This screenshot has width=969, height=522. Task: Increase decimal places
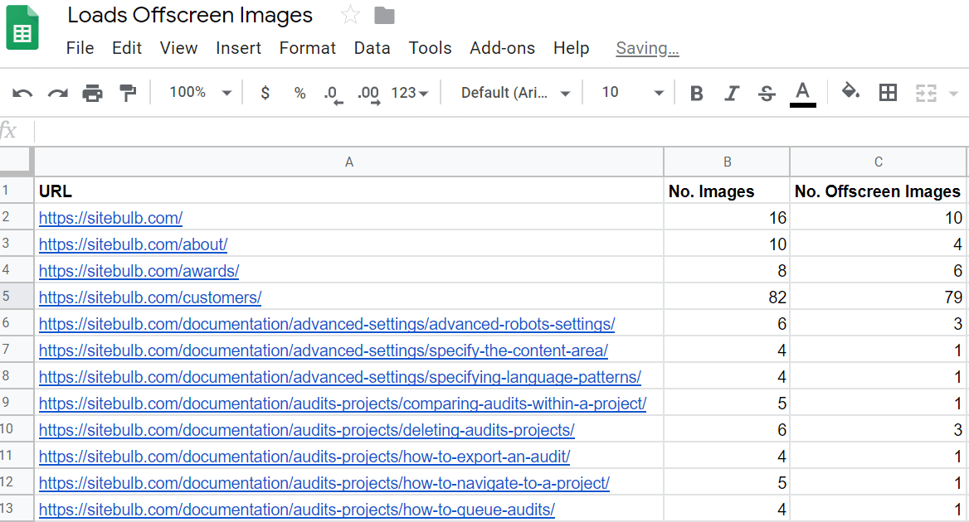coord(369,94)
